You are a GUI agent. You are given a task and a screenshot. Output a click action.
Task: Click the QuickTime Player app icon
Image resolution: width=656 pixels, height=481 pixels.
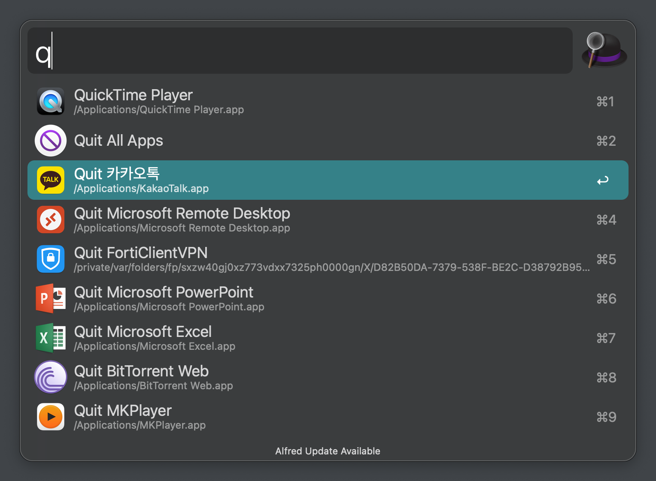click(x=51, y=102)
